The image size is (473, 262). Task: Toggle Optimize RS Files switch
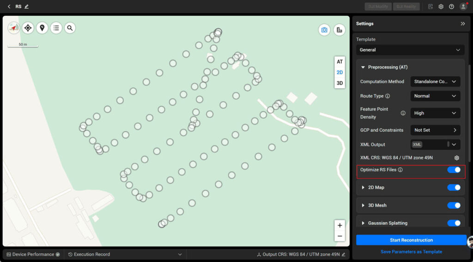click(x=454, y=170)
